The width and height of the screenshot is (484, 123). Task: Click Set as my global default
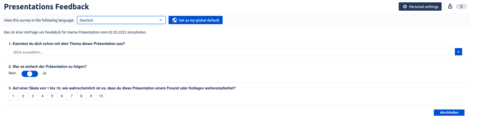click(196, 20)
